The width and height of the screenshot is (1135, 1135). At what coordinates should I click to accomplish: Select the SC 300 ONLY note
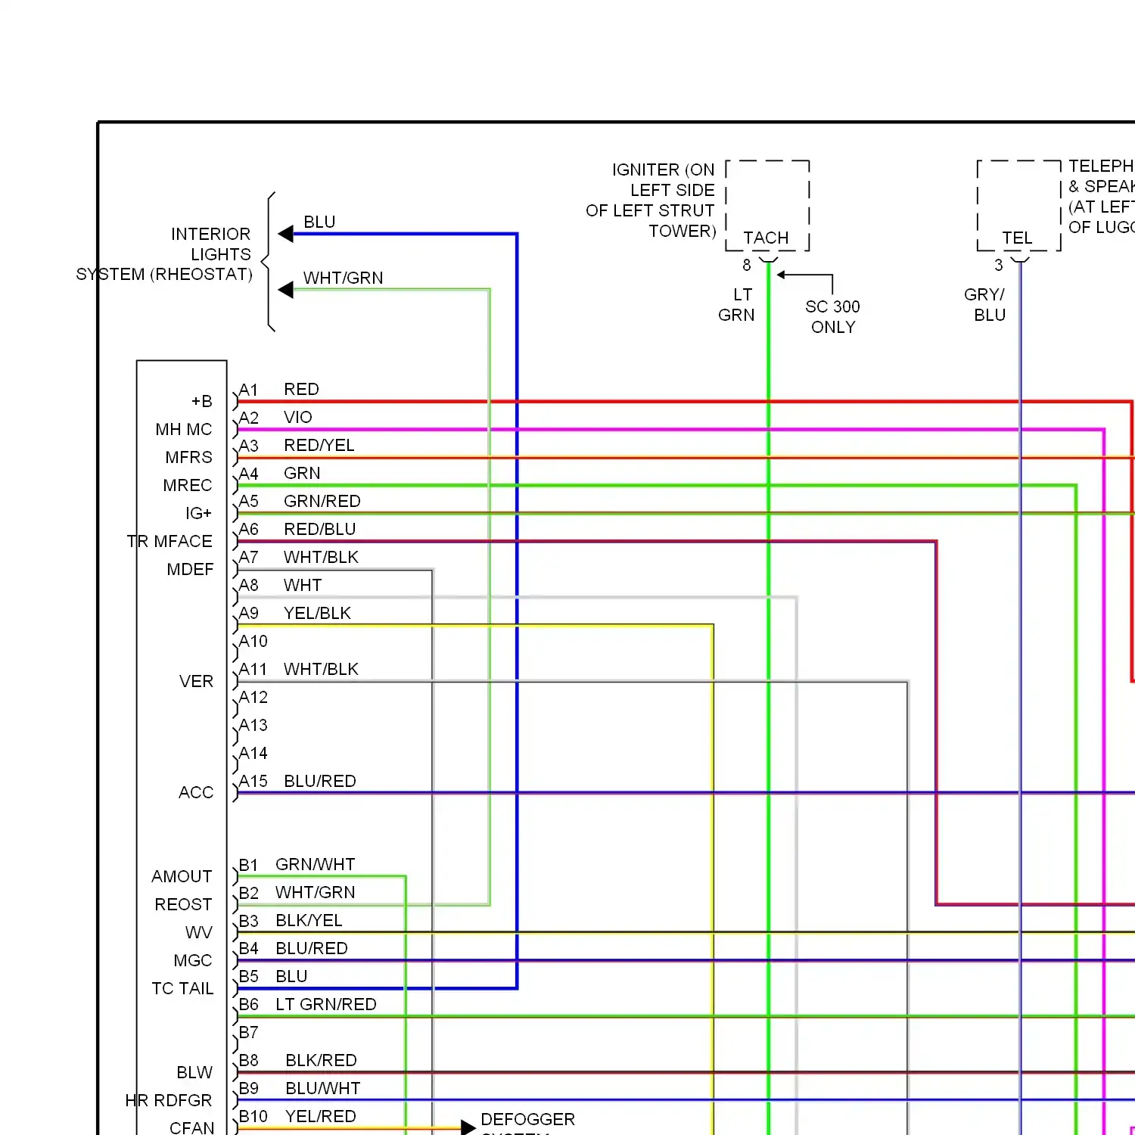pyautogui.click(x=832, y=316)
